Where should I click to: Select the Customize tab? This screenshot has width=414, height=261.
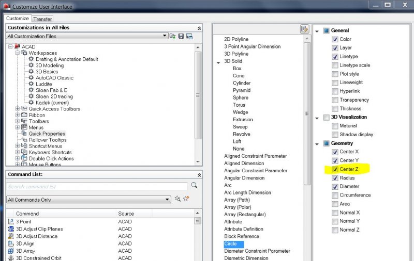point(18,19)
